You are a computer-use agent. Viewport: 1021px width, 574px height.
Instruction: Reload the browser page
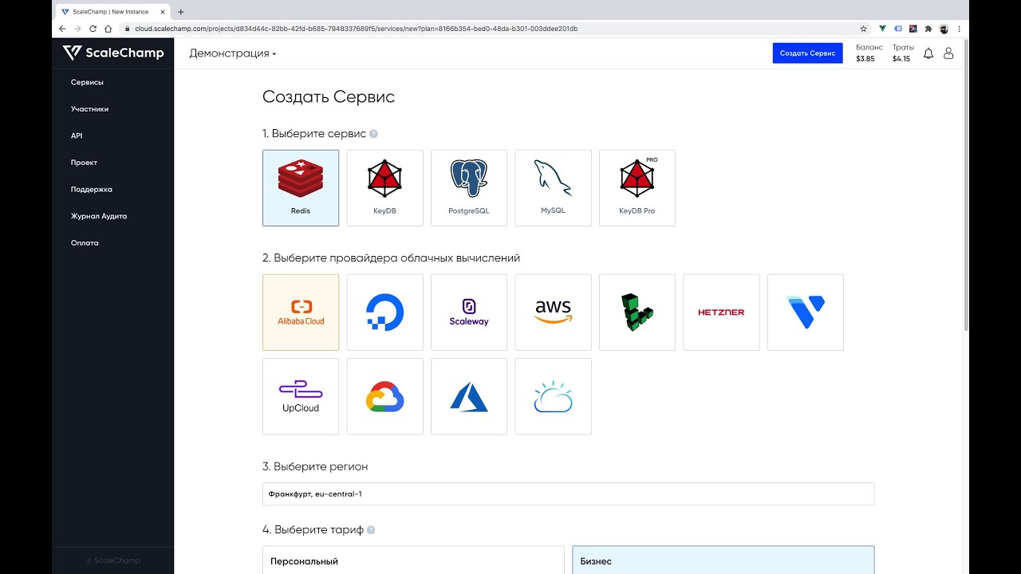point(93,29)
